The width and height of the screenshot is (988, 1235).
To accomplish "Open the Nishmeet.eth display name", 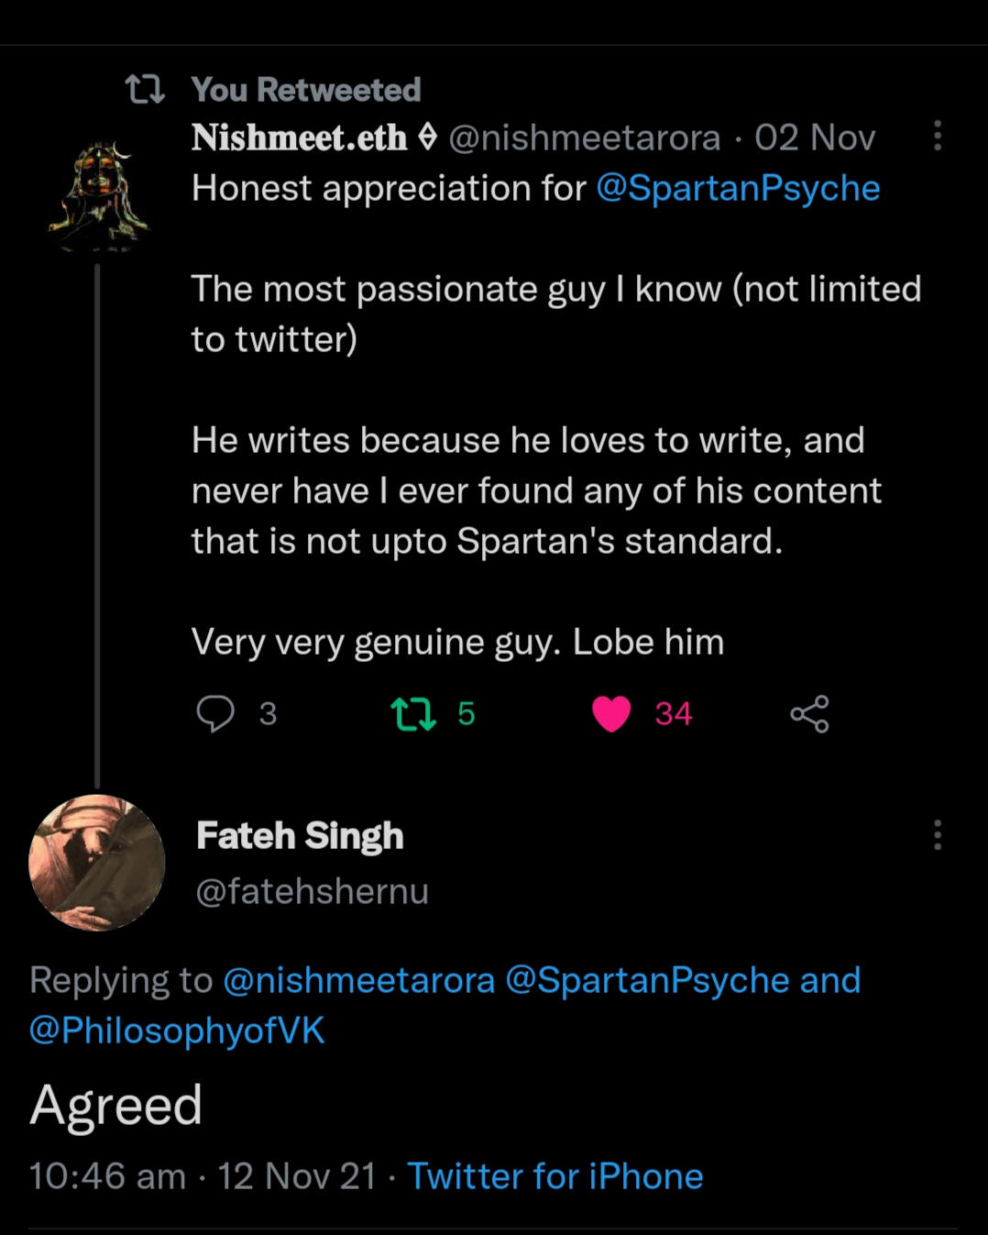I will [x=299, y=138].
